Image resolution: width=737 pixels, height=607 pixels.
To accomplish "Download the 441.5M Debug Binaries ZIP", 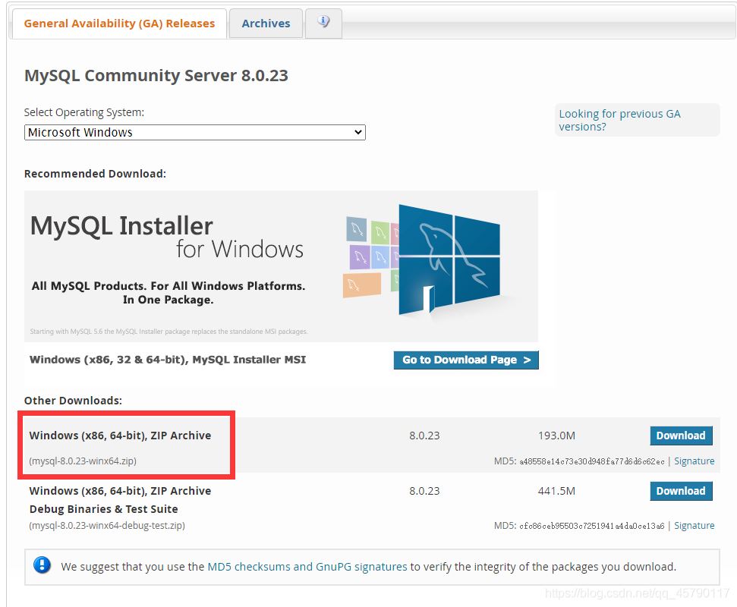I will 681,491.
